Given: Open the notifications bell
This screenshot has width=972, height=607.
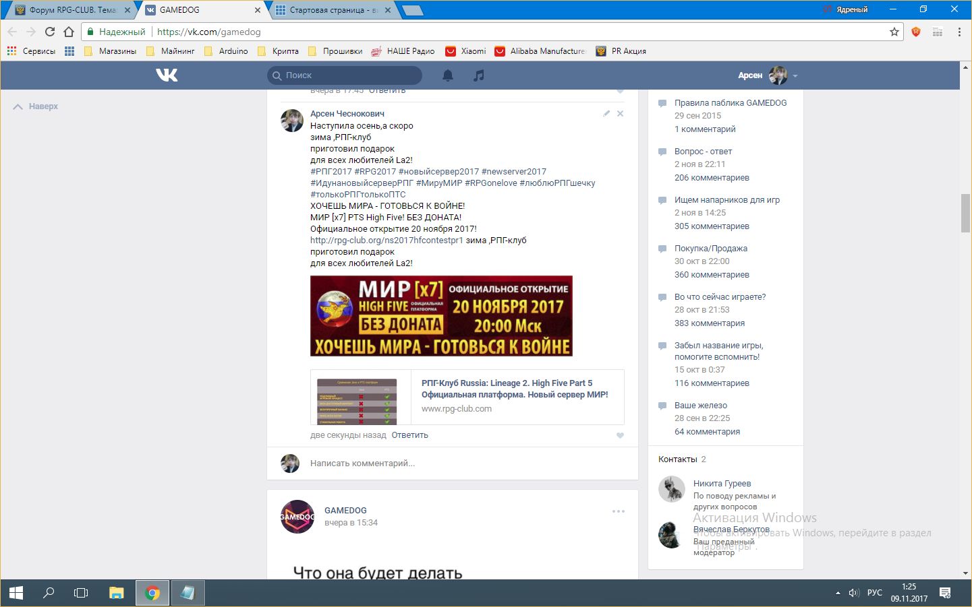Looking at the screenshot, I should click(448, 75).
